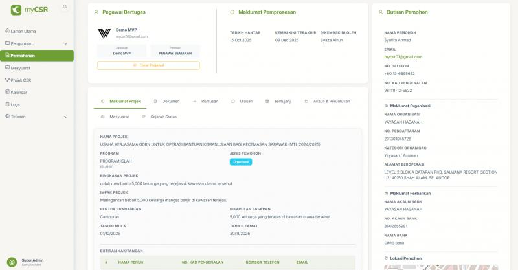View the Temujanji tab
The height and width of the screenshot is (270, 518).
click(278, 102)
